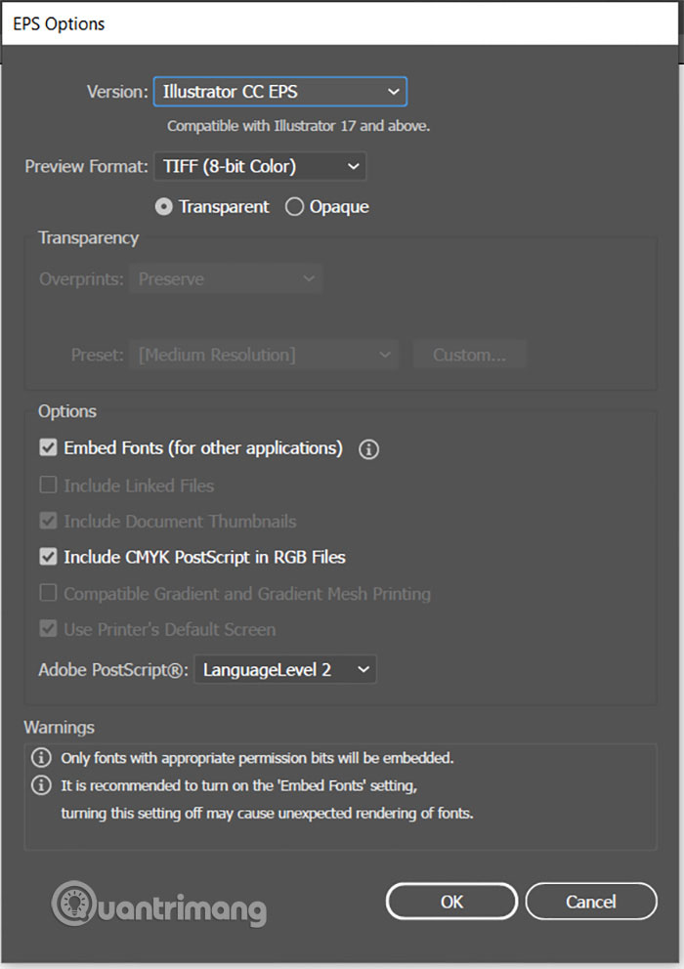Screen dimensions: 684x969
Task: Click the info icon next to permission bits warning
Action: [x=41, y=757]
